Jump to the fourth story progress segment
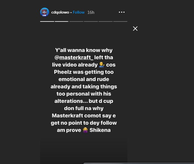Screen dimensions: 194x164 [91, 21]
